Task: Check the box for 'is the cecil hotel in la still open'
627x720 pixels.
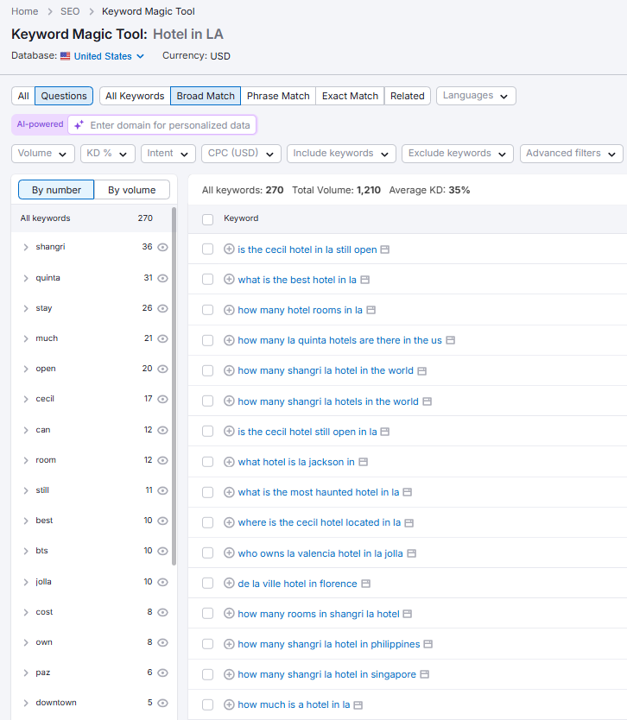Action: pyautogui.click(x=207, y=249)
